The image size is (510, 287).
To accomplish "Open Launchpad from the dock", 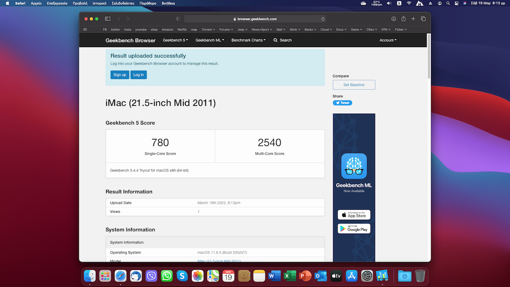I will pos(105,276).
